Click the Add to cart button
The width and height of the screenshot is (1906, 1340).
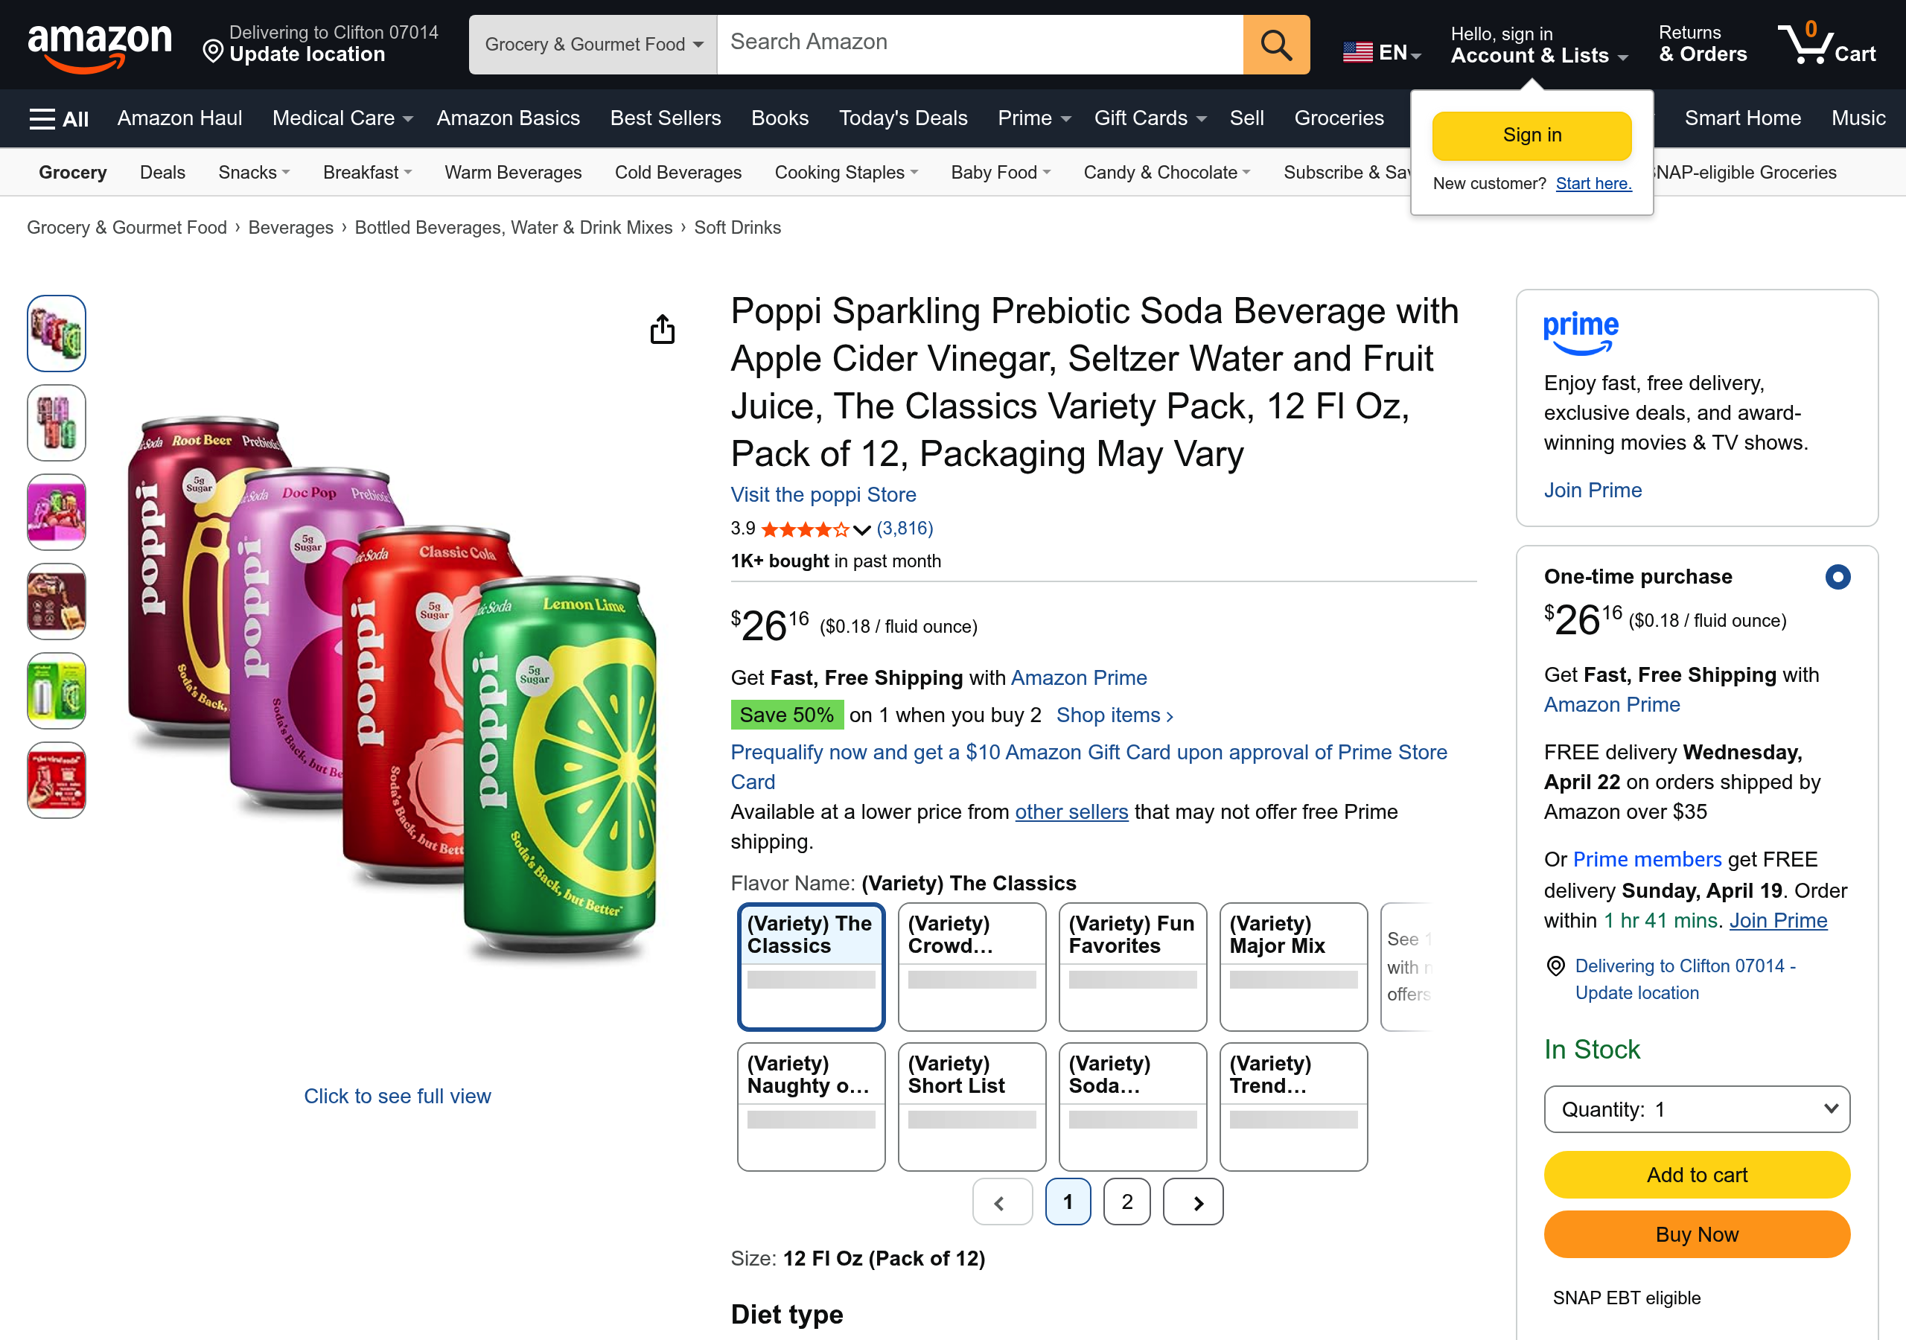coord(1696,1175)
